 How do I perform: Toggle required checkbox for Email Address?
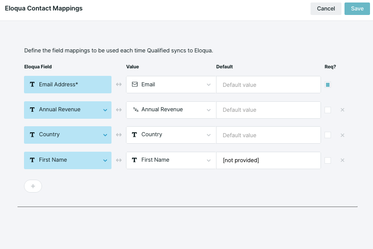(x=327, y=85)
